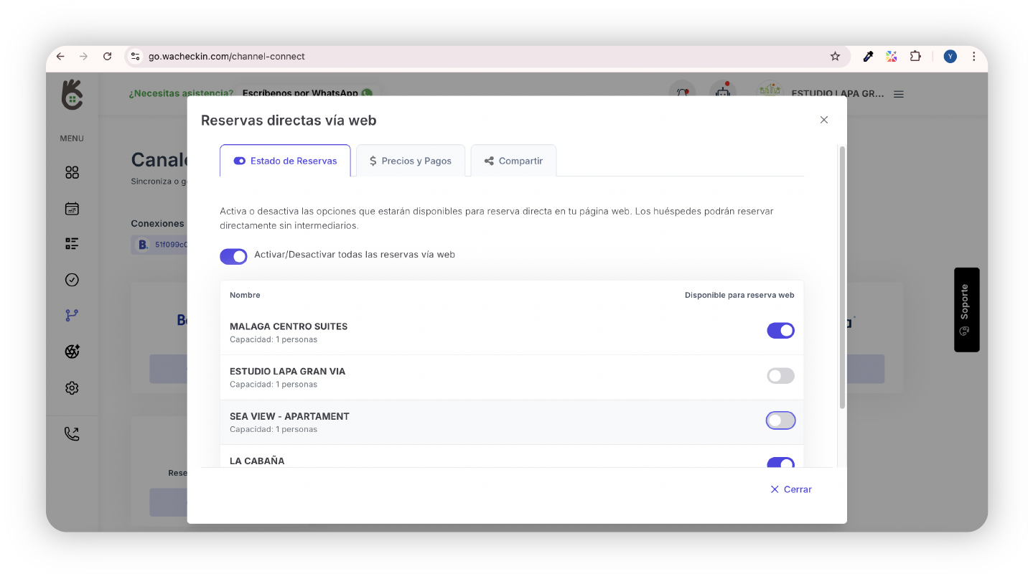Click the Cerrar button in dialog
1028x579 pixels.
click(x=791, y=489)
